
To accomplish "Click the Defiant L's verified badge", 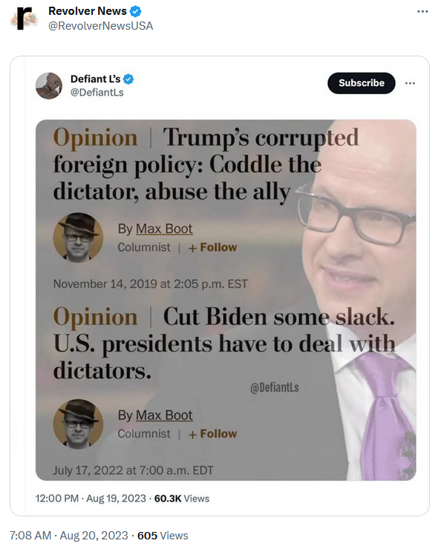I will point(128,79).
